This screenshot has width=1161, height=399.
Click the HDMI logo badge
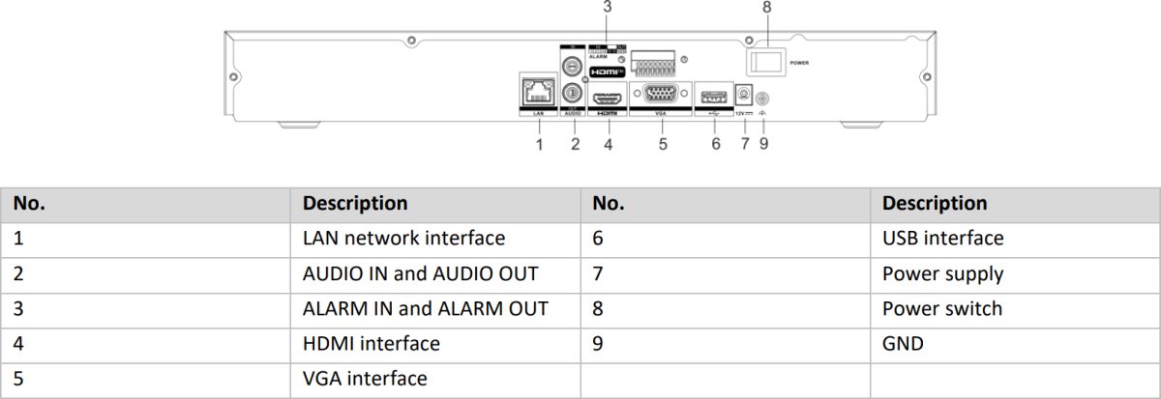607,71
